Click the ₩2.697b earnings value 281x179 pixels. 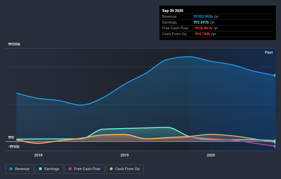201,22
